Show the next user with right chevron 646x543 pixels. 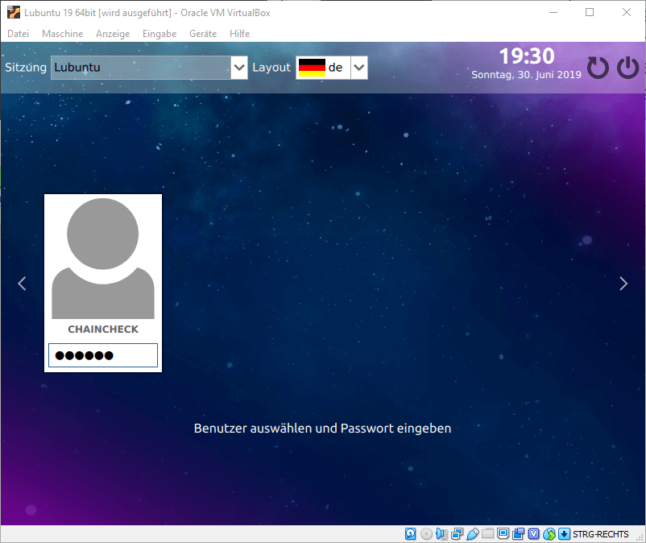coord(623,284)
